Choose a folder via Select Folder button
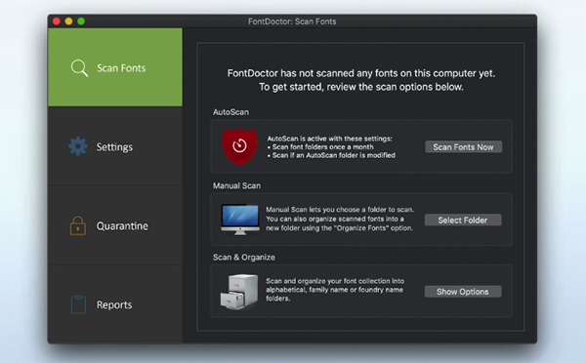The height and width of the screenshot is (363, 586). click(463, 221)
